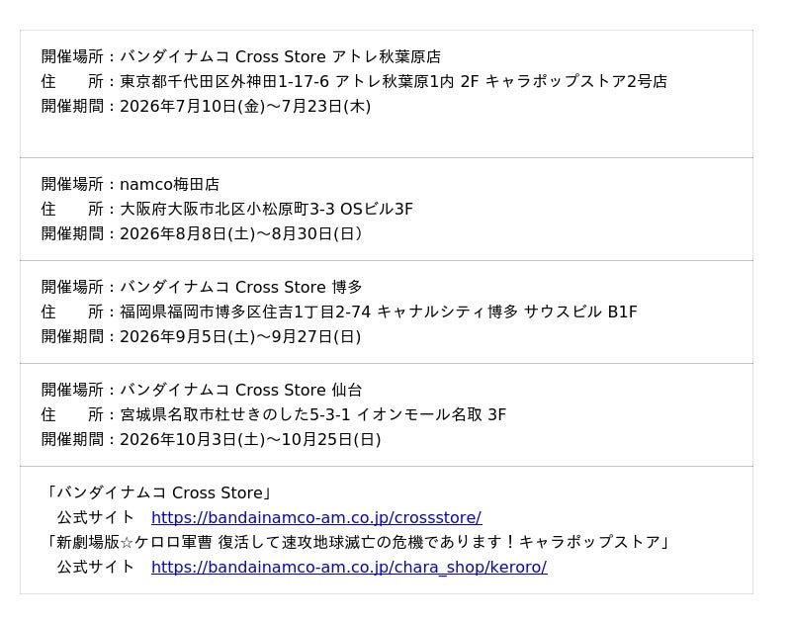Select the Cross Store 博多 venue line
The height and width of the screenshot is (624, 791).
tap(202, 287)
